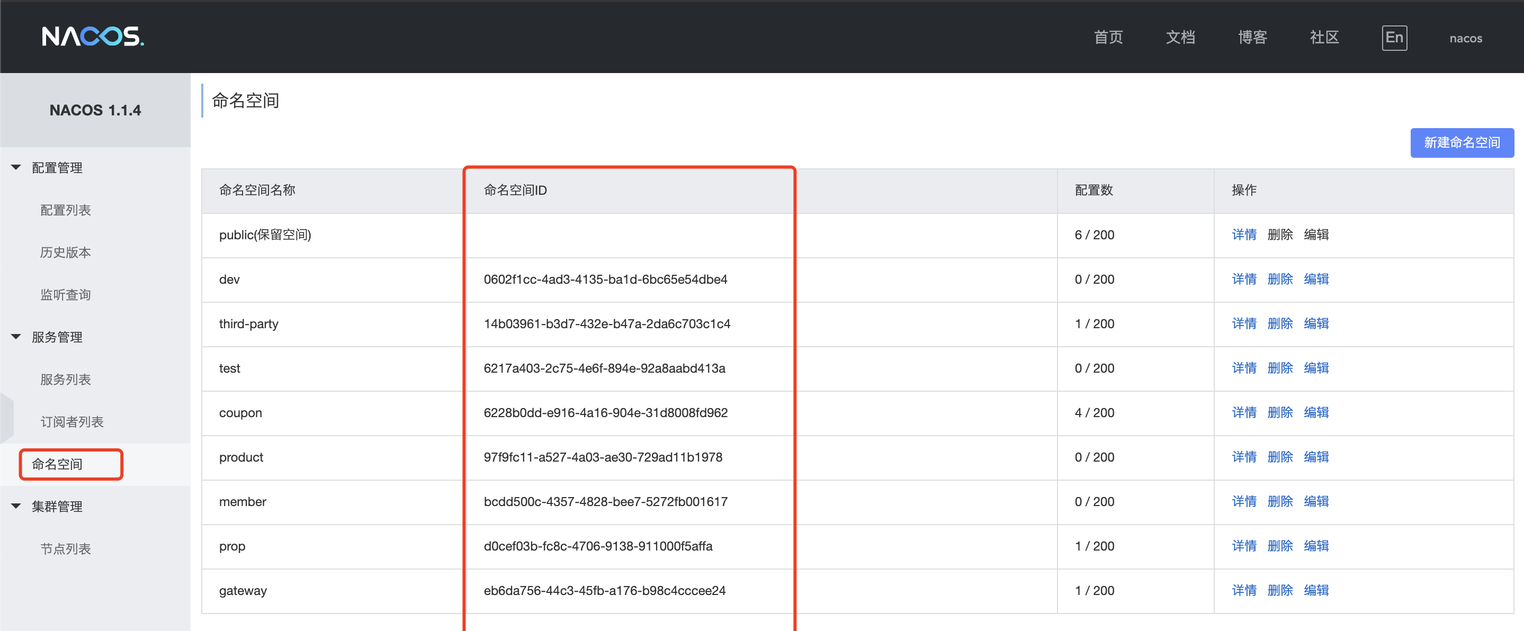Open 监听查询 in sidebar
1524x631 pixels.
tap(66, 294)
